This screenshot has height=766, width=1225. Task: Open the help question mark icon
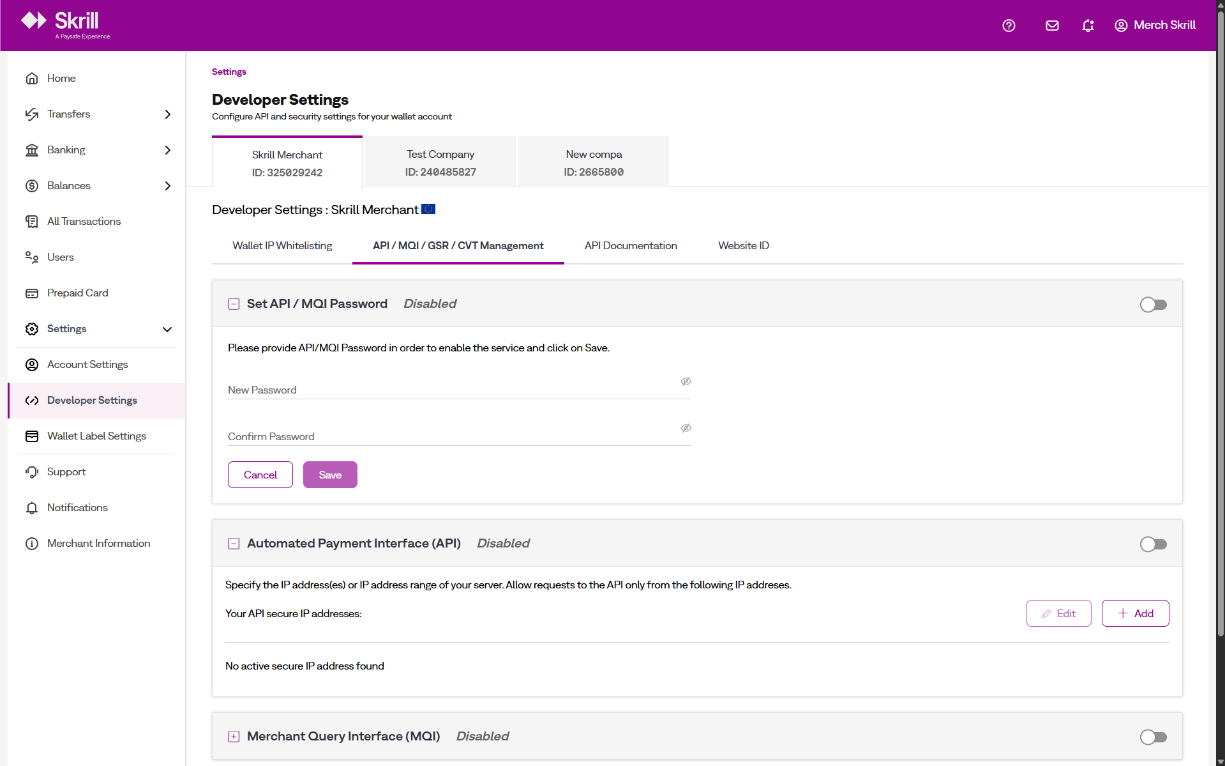1009,26
